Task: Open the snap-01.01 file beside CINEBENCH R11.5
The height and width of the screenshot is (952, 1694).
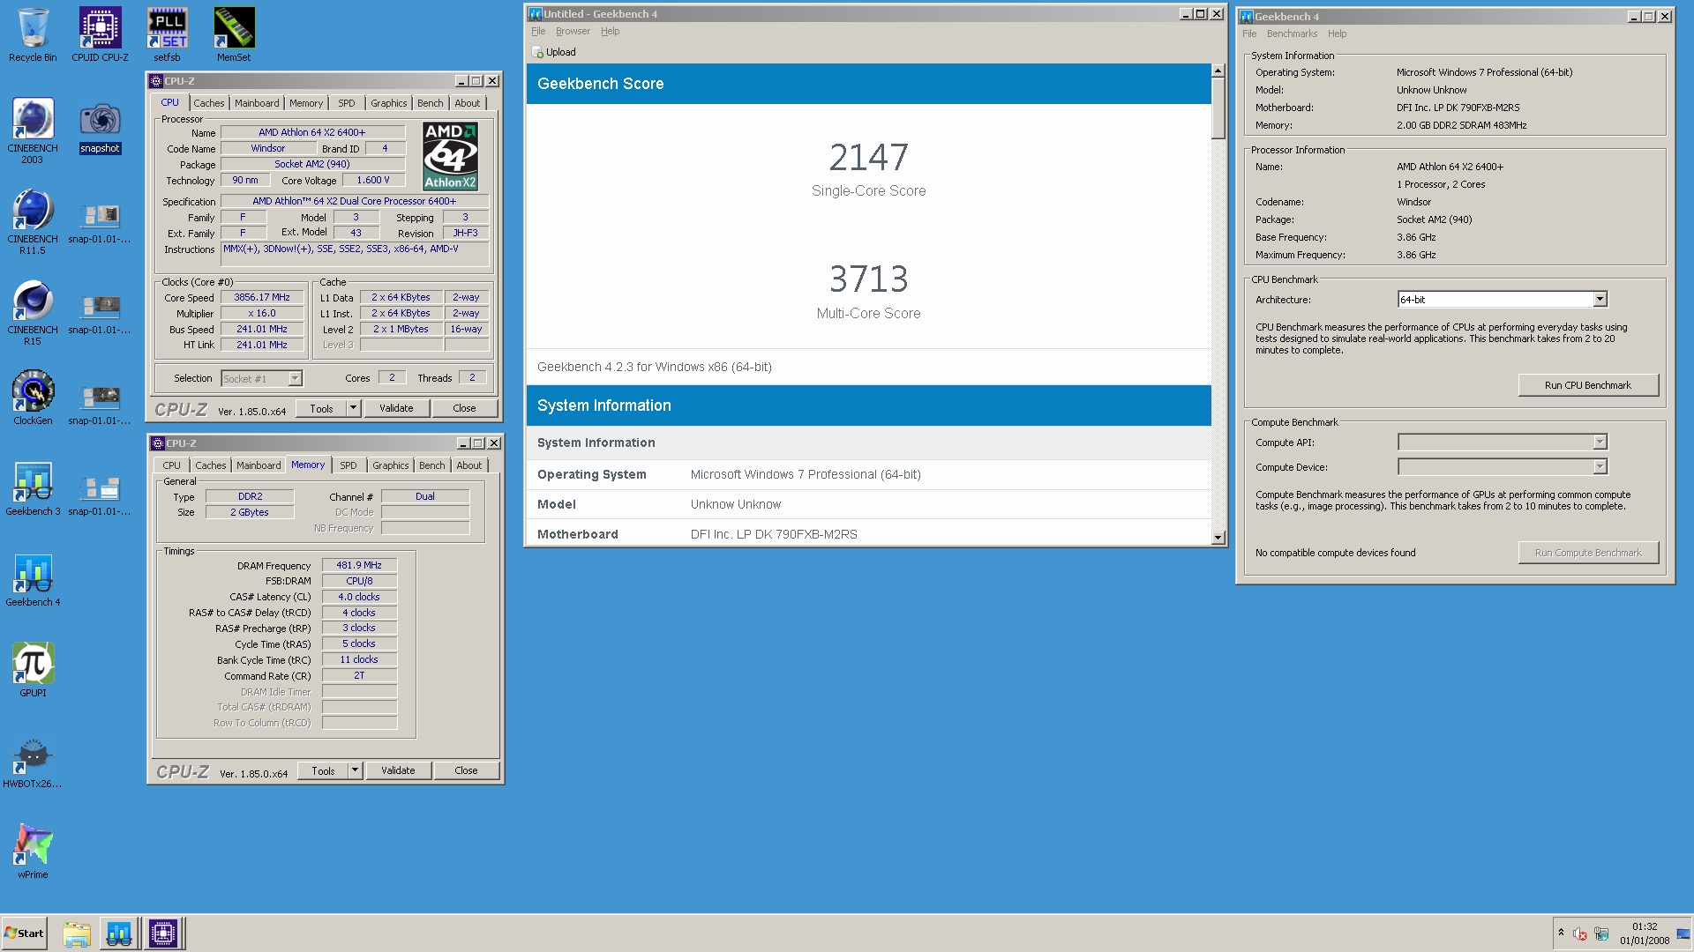Action: coord(100,222)
